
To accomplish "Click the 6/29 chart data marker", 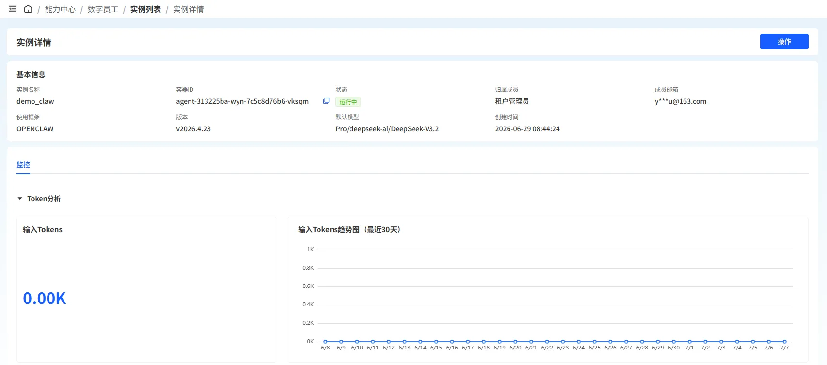I will [658, 342].
